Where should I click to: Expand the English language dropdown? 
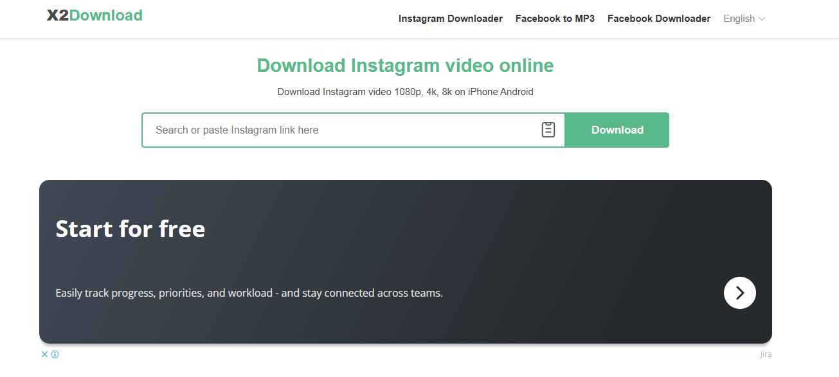tap(744, 19)
